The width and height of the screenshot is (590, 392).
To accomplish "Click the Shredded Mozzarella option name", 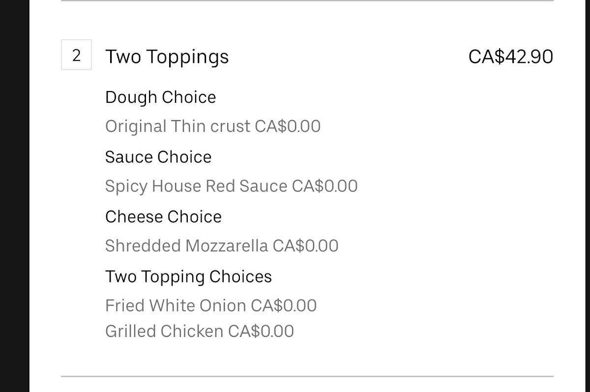I will point(186,245).
